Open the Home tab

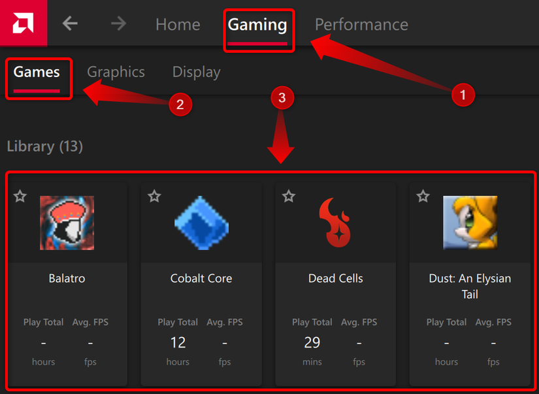pos(178,25)
